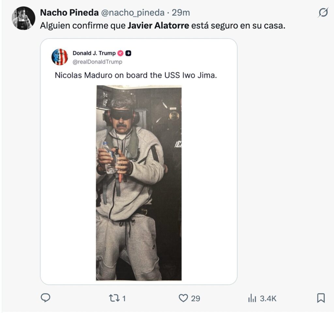This screenshot has width=334, height=313.
Task: Open quoted post text mentioning USS Iwo Jima
Action: (x=136, y=75)
